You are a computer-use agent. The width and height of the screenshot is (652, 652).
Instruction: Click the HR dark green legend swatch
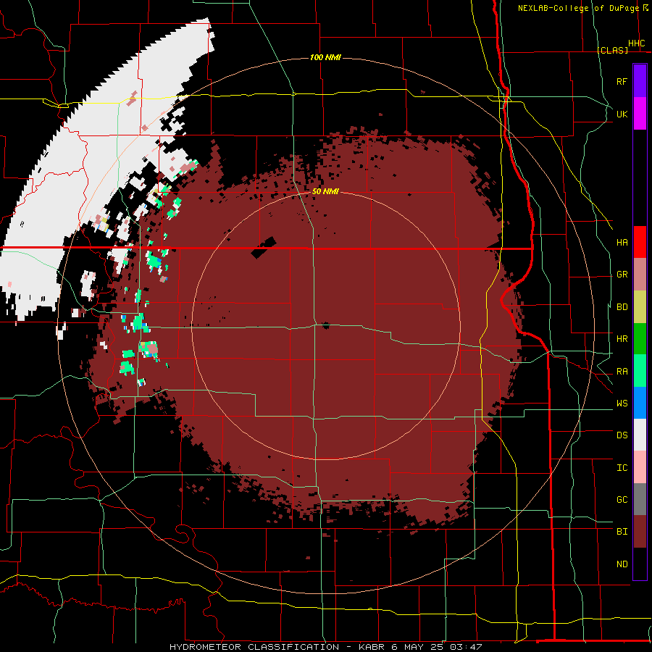coord(640,339)
